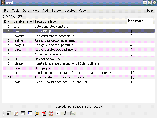This screenshot has height=118, width=157.
Task: Open the Help menu
Action: [x=150, y=11]
